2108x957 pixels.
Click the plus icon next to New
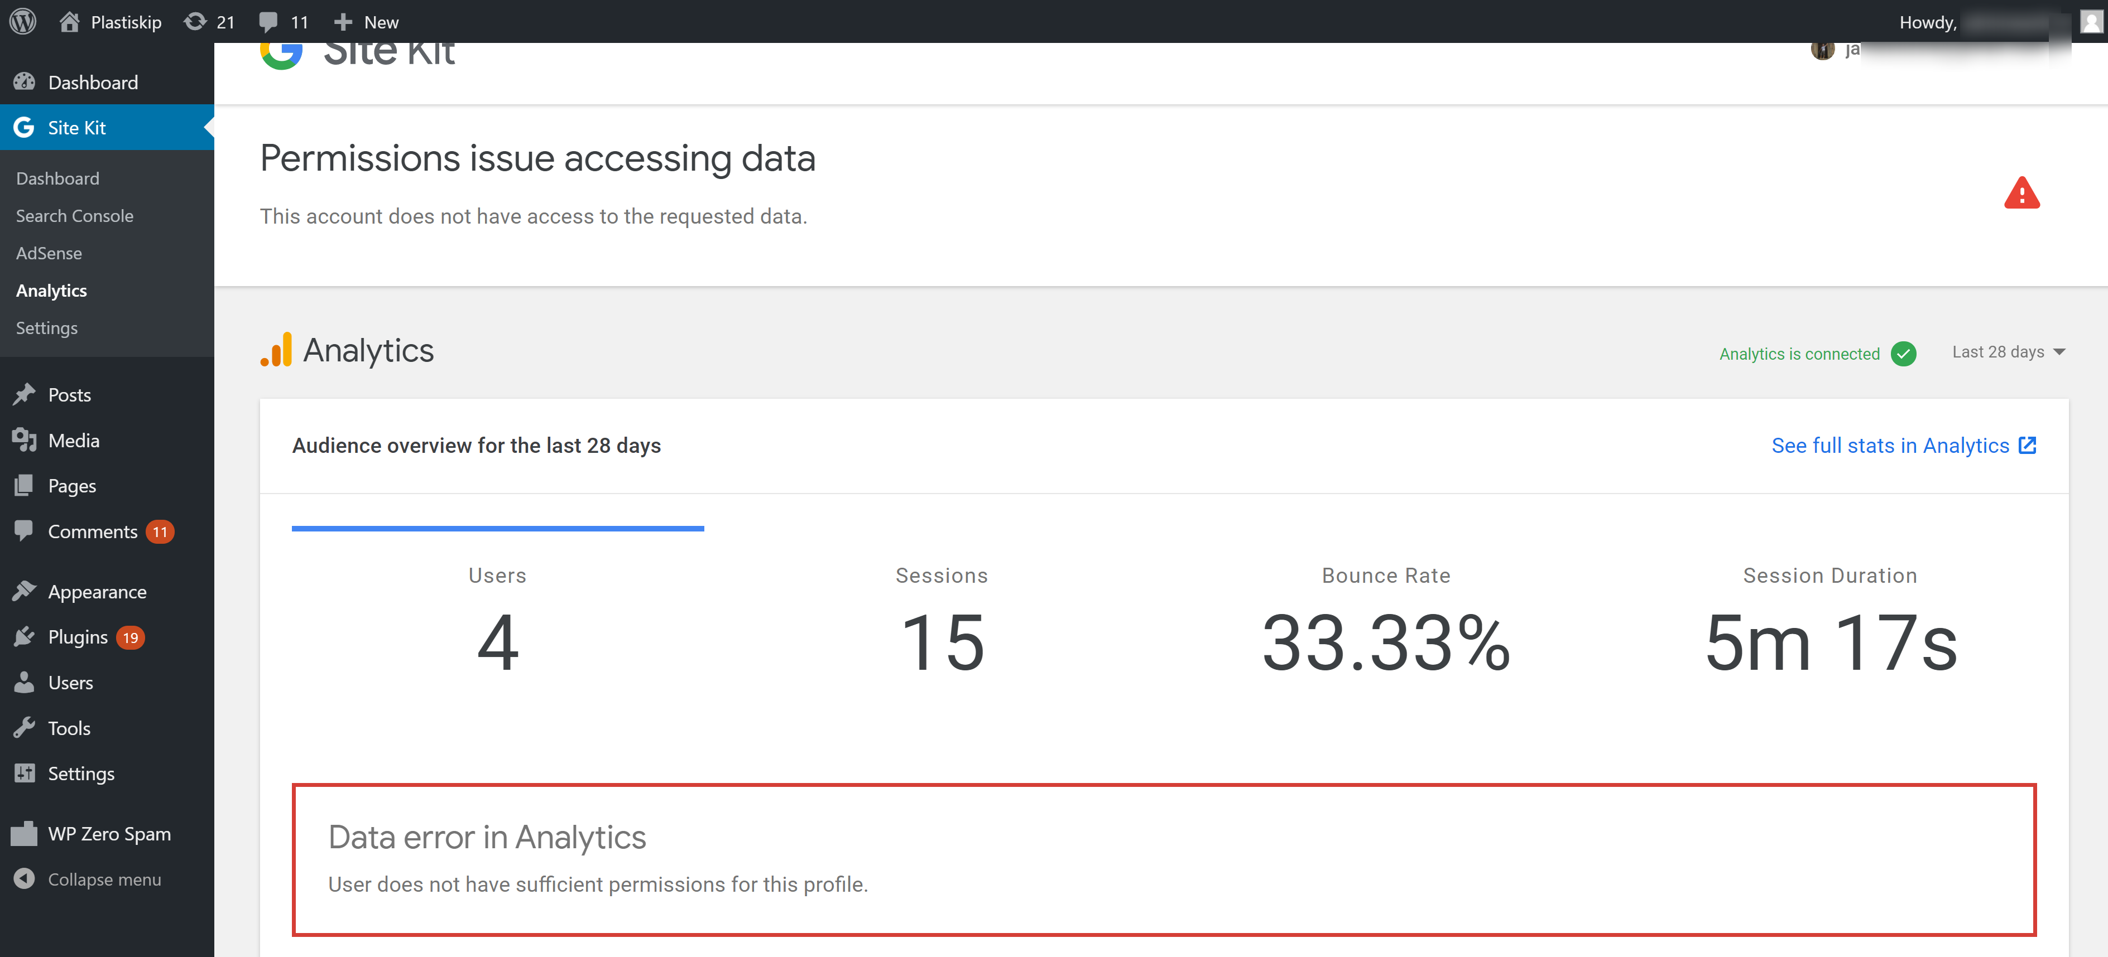[x=343, y=21]
